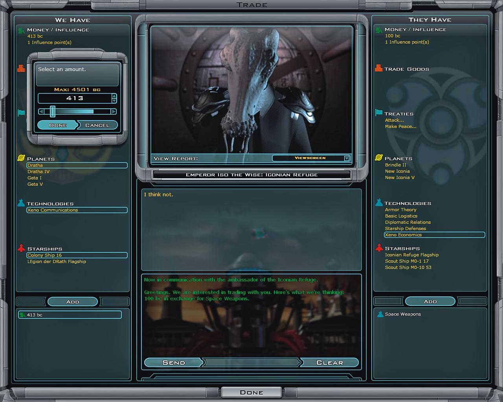Click the flask icon beside Space Weapons

(x=380, y=314)
